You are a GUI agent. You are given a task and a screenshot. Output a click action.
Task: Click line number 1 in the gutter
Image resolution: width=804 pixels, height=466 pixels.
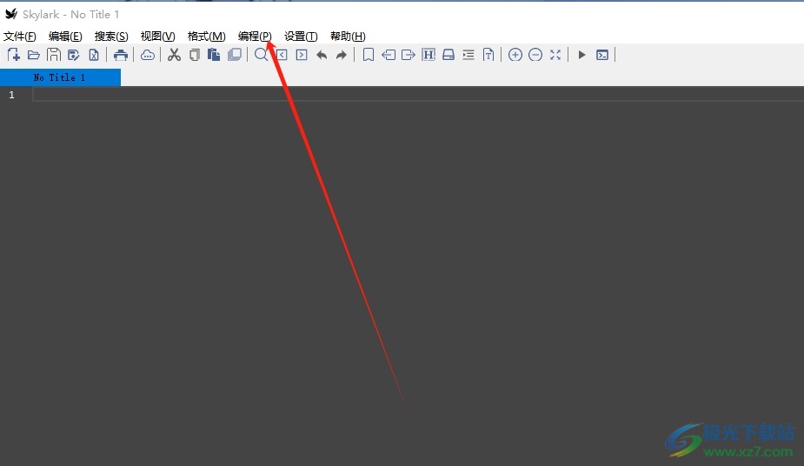(12, 95)
